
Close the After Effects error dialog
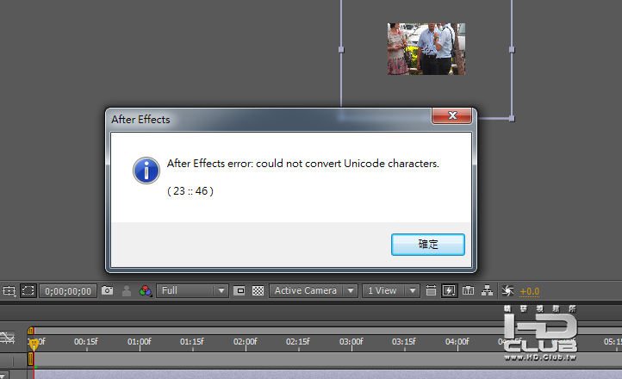[x=451, y=115]
